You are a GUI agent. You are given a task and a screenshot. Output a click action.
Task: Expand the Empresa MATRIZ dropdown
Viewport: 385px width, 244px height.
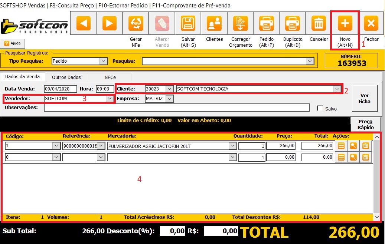pos(169,99)
